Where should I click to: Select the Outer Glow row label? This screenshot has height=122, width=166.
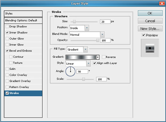click(x=17, y=38)
